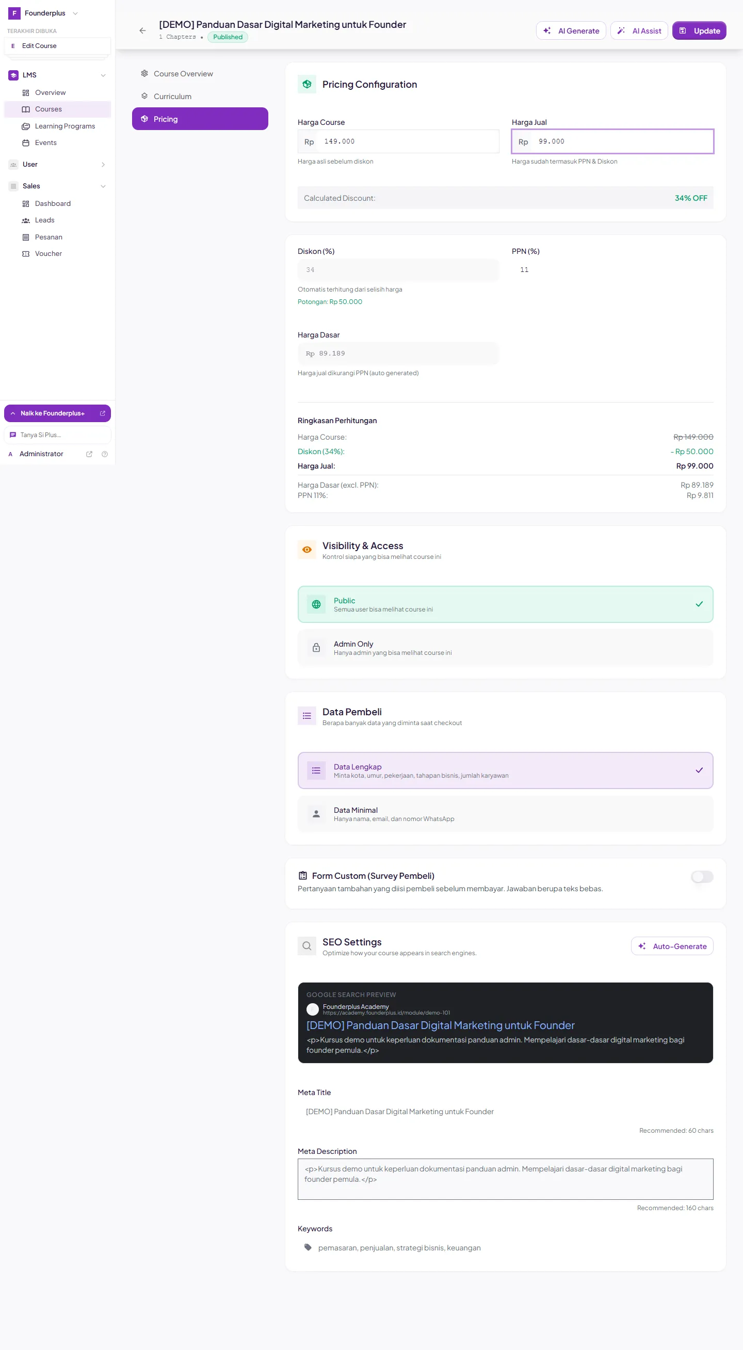743x1350 pixels.
Task: Click AI Assist button
Action: [x=639, y=30]
